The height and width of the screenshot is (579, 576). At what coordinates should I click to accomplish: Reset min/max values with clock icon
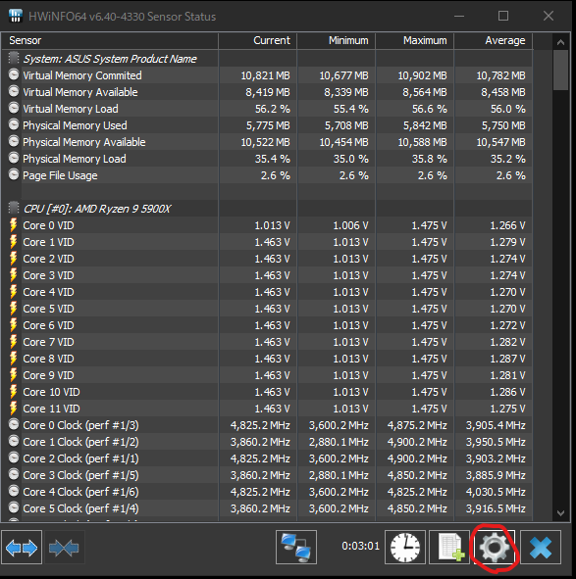(x=405, y=547)
